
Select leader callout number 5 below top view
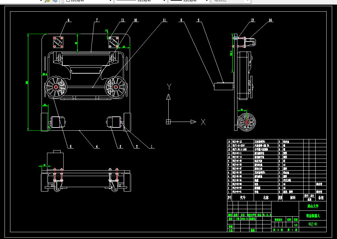click(70, 147)
